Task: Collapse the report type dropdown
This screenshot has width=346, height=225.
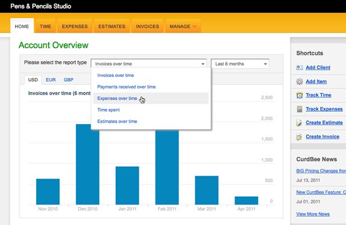Action: [149, 64]
